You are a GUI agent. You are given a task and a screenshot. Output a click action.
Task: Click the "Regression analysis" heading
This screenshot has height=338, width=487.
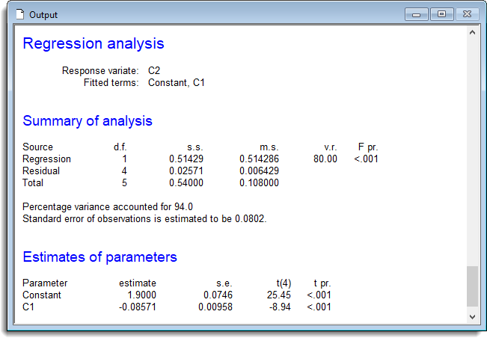pos(93,44)
